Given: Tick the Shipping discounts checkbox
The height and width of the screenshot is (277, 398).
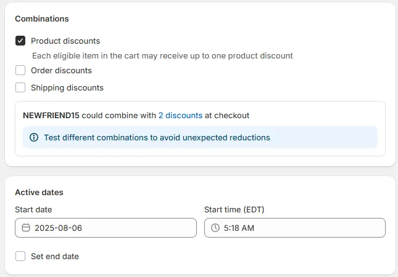Looking at the screenshot, I should point(20,88).
